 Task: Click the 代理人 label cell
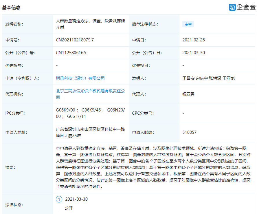[x=154, y=94]
